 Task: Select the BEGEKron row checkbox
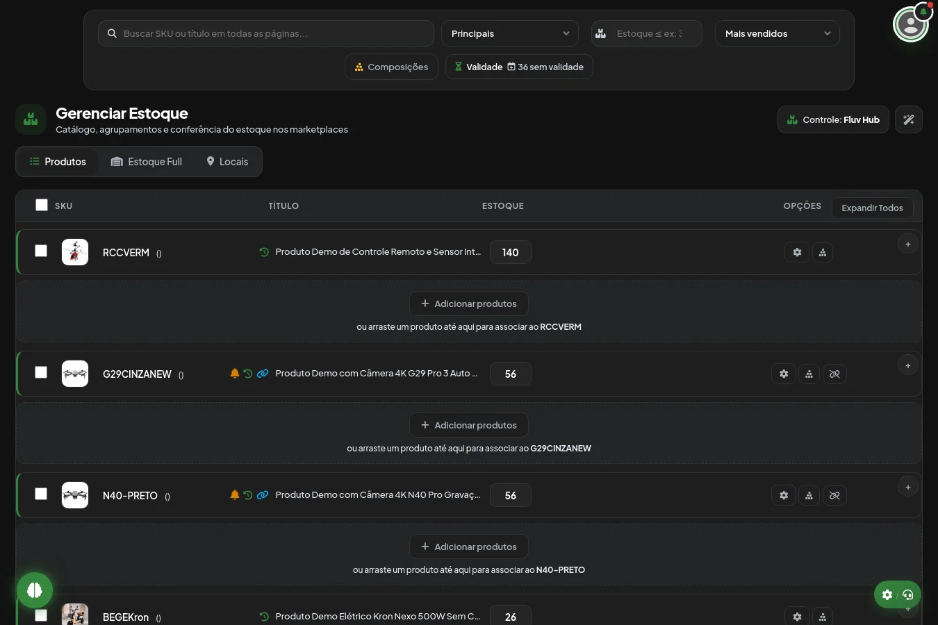(41, 615)
